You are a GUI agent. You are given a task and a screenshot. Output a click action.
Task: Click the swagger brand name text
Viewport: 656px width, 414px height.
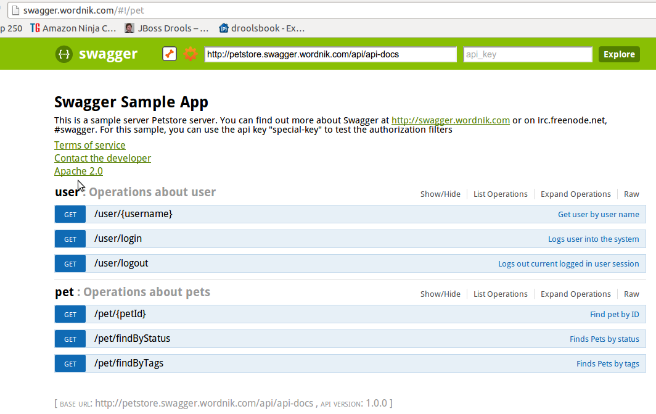(109, 54)
